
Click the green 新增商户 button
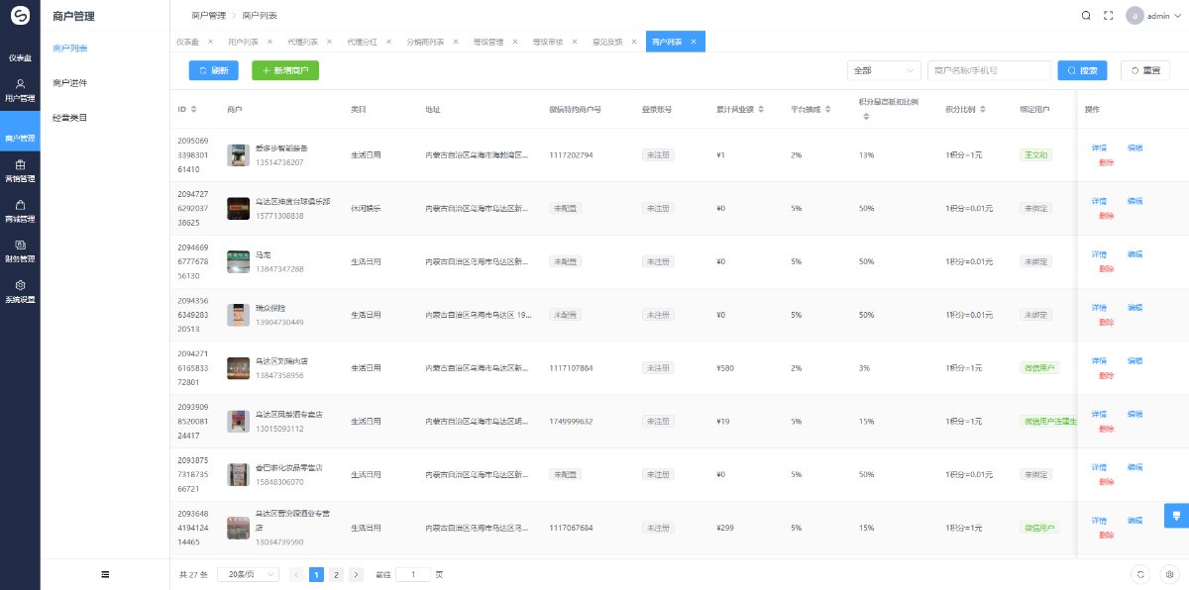[285, 70]
